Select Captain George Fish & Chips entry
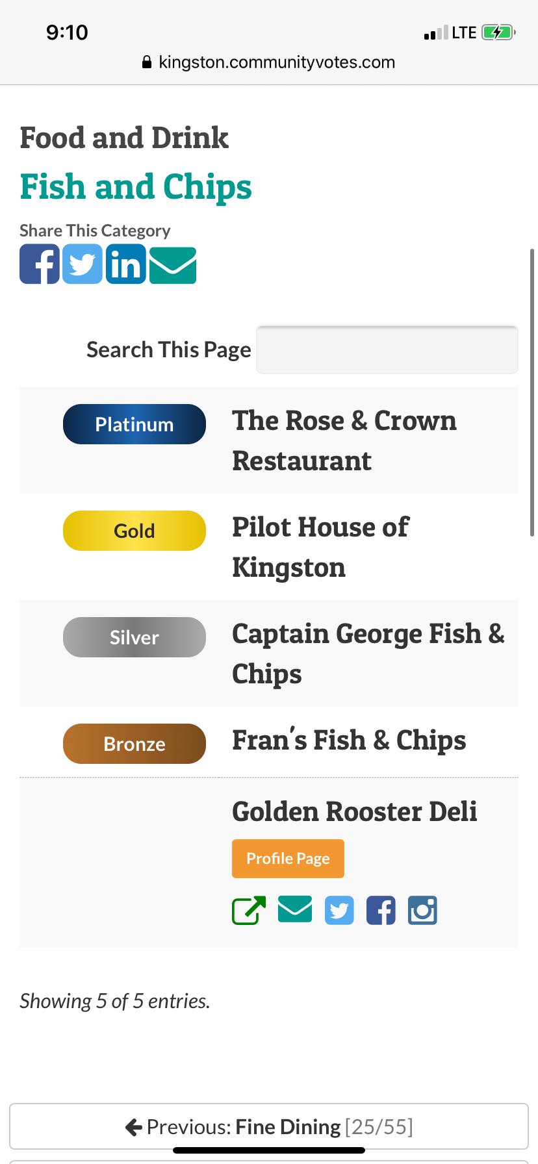538x1164 pixels. [368, 653]
